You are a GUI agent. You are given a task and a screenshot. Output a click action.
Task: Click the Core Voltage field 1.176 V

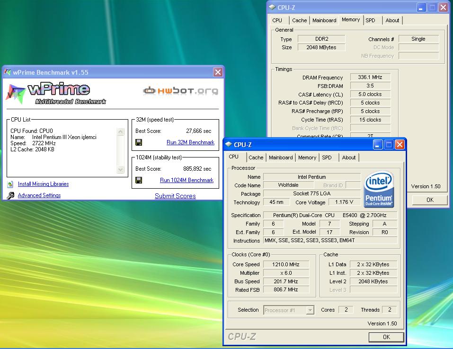click(x=344, y=202)
